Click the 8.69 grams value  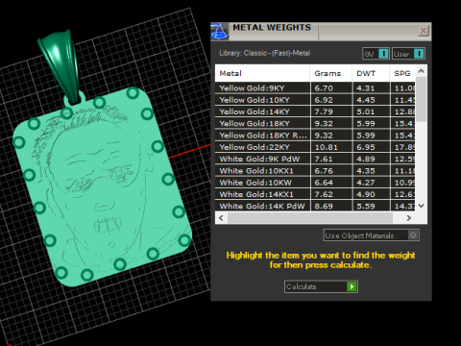(x=324, y=207)
